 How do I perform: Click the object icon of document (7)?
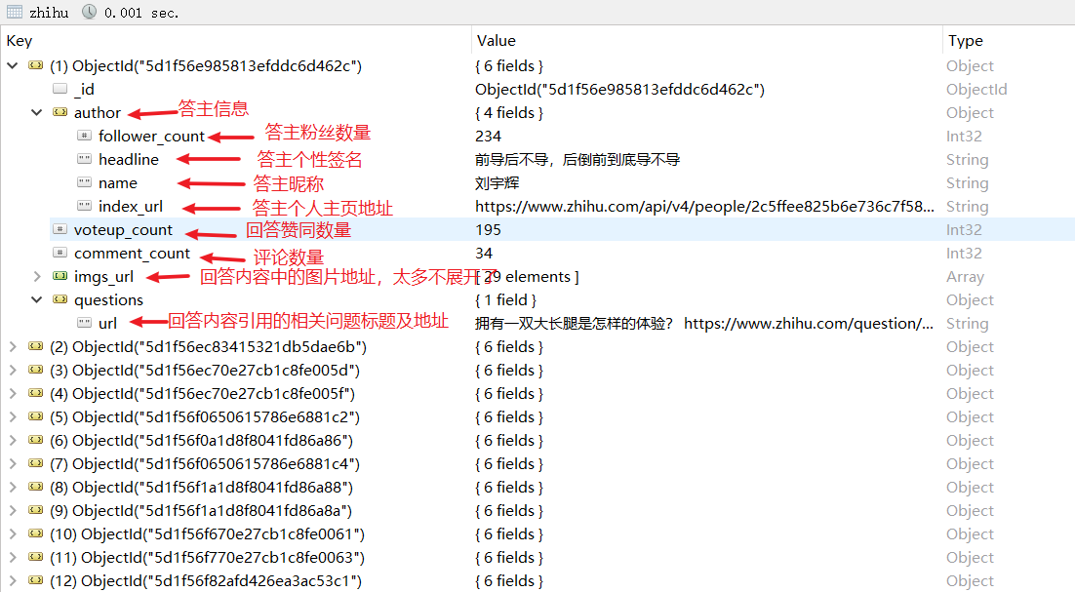(x=36, y=462)
